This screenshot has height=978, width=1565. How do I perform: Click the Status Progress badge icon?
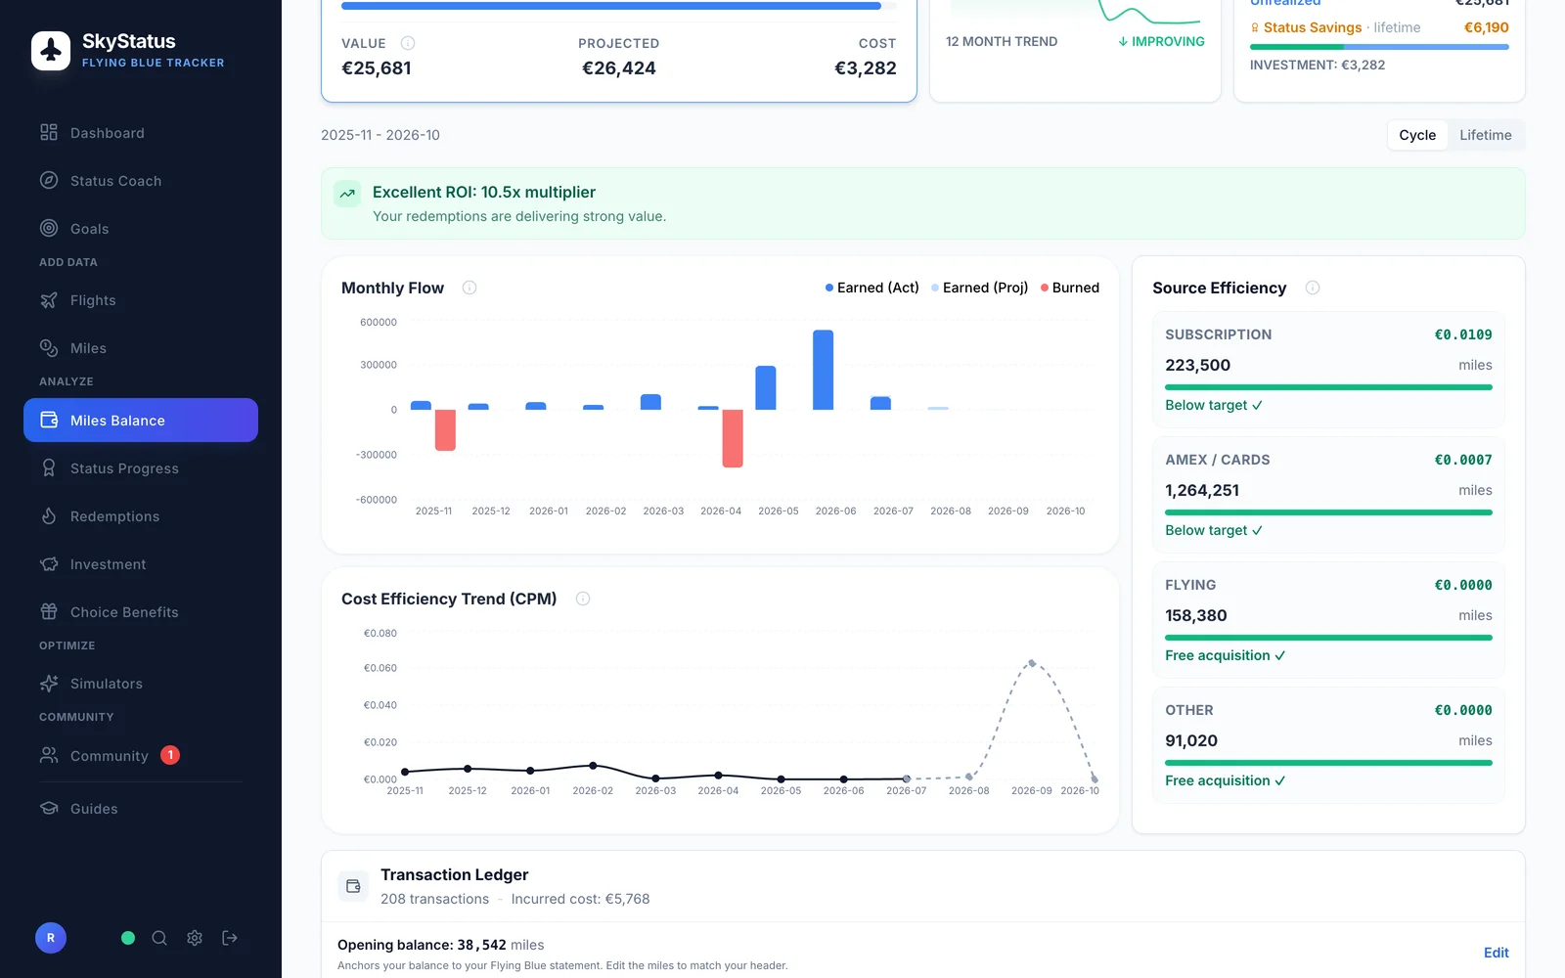point(49,467)
